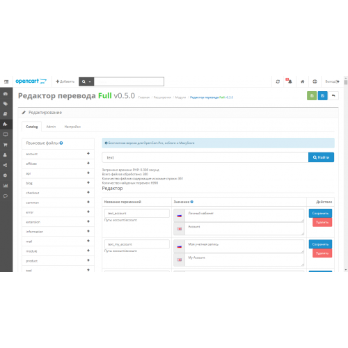The height and width of the screenshot is (348, 348).
Task: Switch to the Admin tab
Action: 51,127
